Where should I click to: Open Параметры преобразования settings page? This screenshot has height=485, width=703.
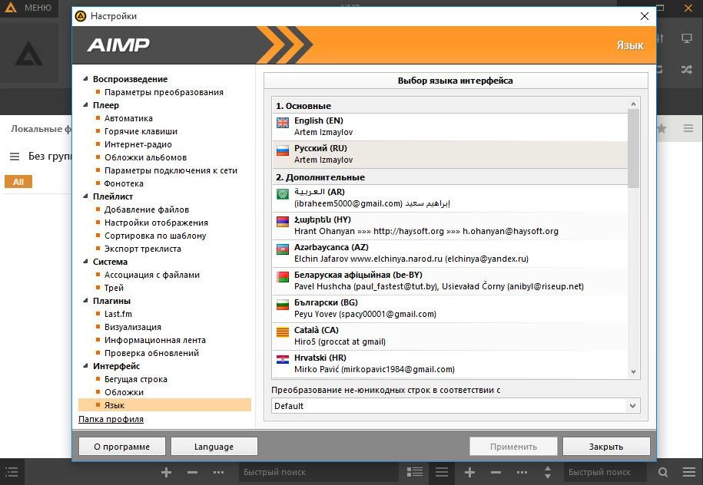pos(164,92)
